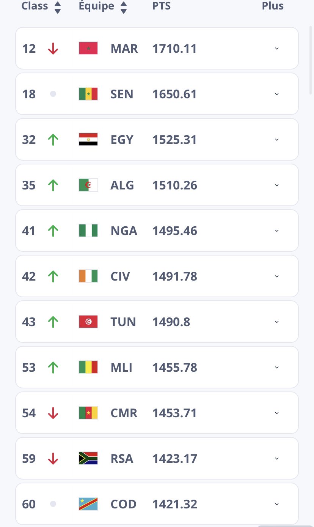Expand the MAR row details chevron

[277, 49]
